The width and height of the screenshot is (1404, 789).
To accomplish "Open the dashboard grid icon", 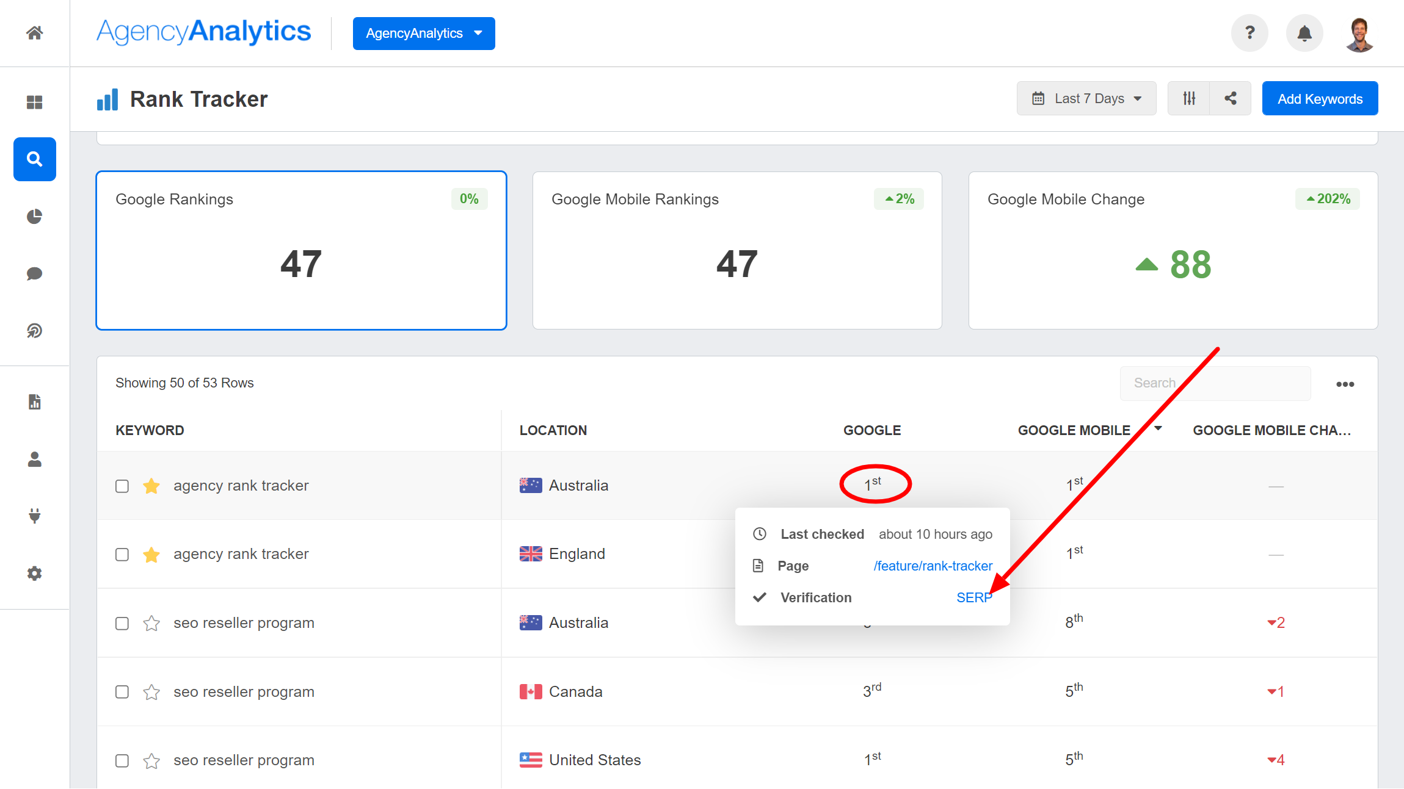I will click(x=35, y=102).
